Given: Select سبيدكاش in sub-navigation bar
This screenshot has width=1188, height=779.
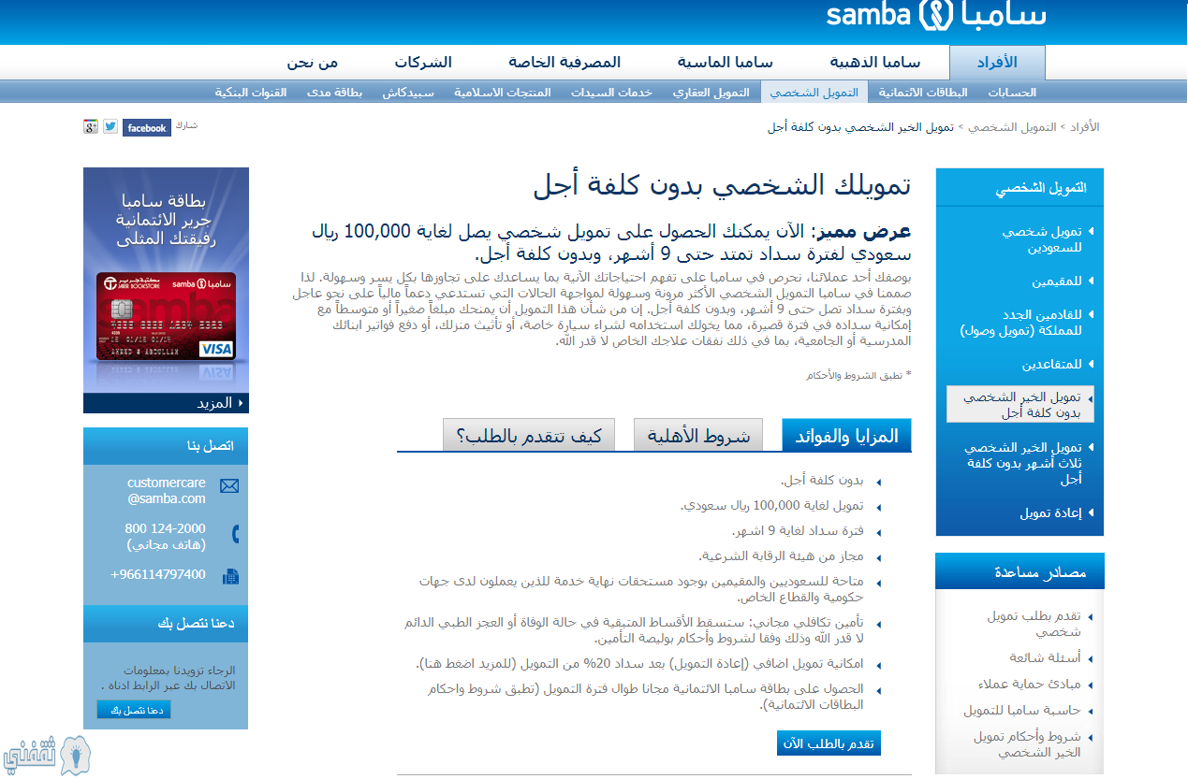Looking at the screenshot, I should [x=407, y=93].
